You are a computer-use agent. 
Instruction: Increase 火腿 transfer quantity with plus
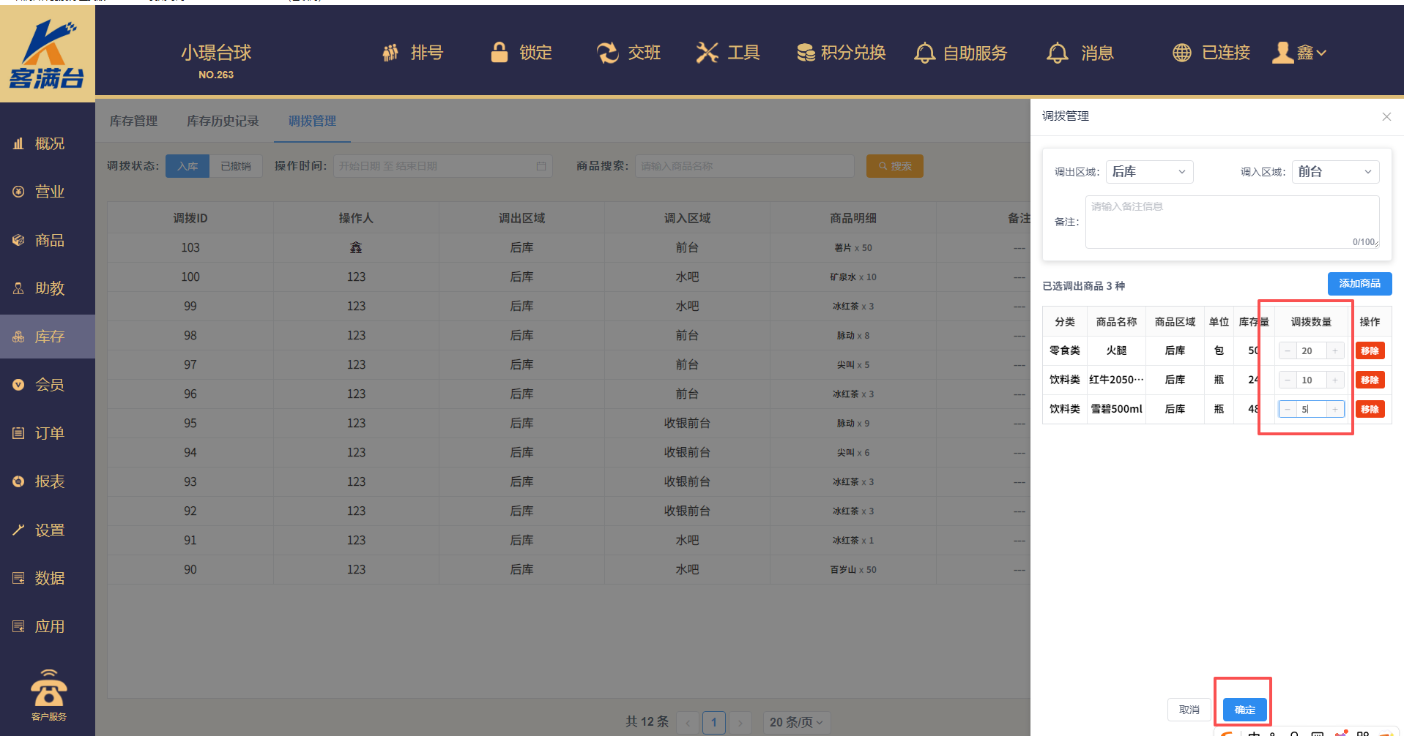(1335, 351)
